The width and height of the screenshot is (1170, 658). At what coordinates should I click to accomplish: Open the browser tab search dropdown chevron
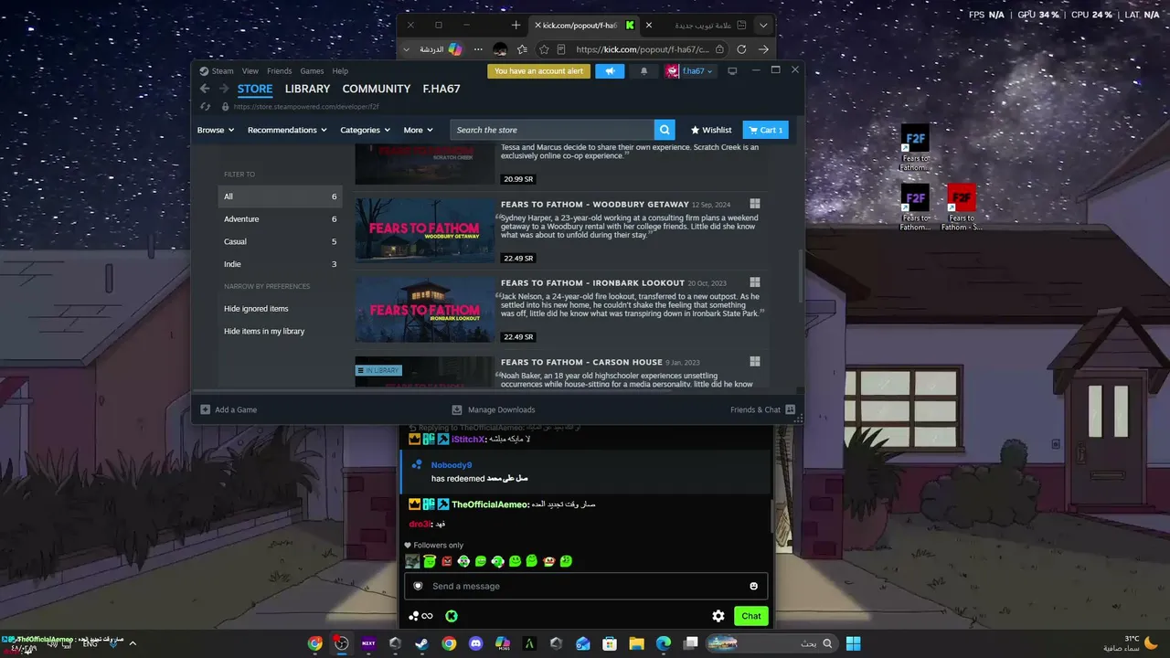point(763,25)
